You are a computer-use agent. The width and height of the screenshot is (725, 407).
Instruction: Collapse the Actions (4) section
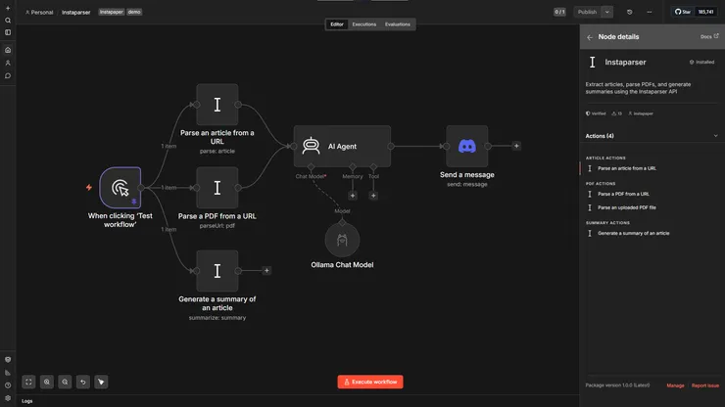715,136
